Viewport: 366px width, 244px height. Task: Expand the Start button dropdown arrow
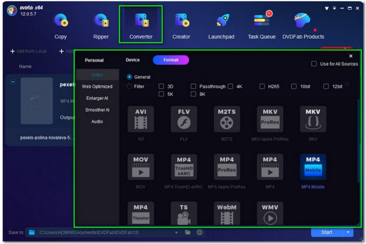click(x=349, y=232)
